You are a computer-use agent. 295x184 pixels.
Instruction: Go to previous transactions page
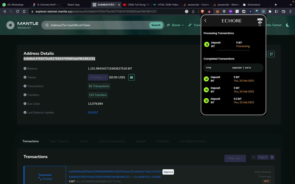254,157
